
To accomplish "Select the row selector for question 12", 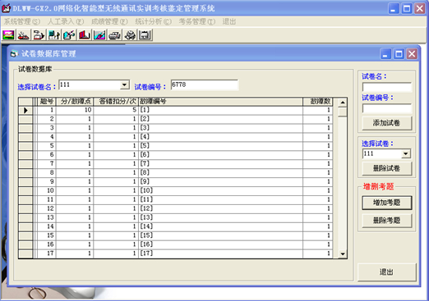I will 25,209.
